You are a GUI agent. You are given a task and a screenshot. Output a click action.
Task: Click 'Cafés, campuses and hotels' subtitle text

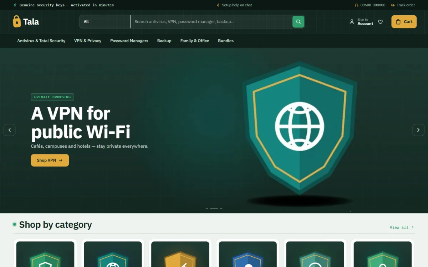coord(90,146)
